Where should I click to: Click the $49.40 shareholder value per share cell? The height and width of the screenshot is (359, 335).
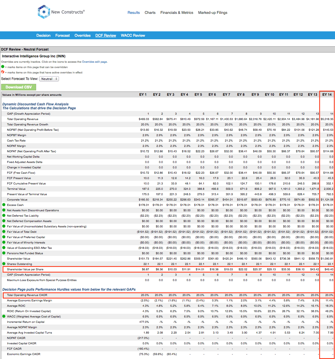click(x=329, y=269)
